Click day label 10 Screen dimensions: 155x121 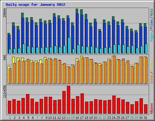pos(50,118)
